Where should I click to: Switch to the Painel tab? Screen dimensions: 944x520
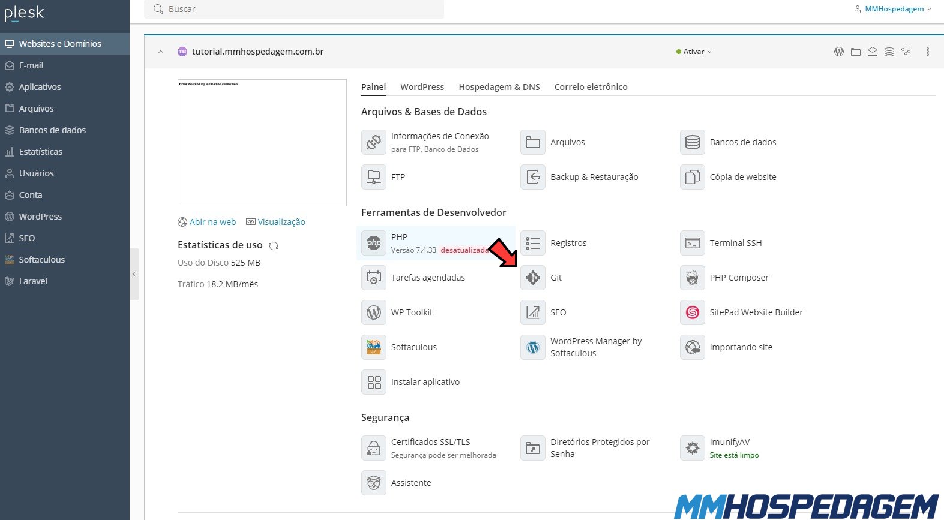pos(373,87)
